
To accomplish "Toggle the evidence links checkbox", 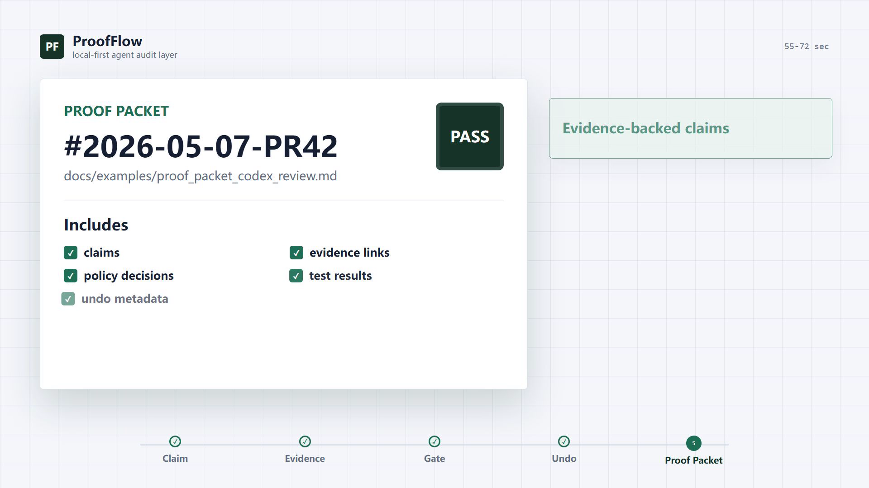I will (296, 253).
